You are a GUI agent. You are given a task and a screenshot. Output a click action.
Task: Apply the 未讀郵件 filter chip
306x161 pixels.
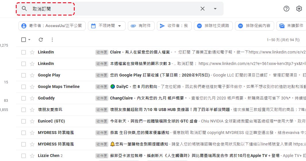[x=292, y=26]
